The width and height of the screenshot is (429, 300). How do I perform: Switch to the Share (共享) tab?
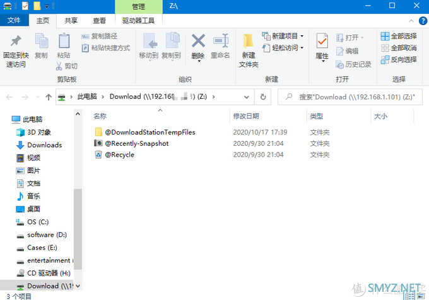tap(71, 21)
